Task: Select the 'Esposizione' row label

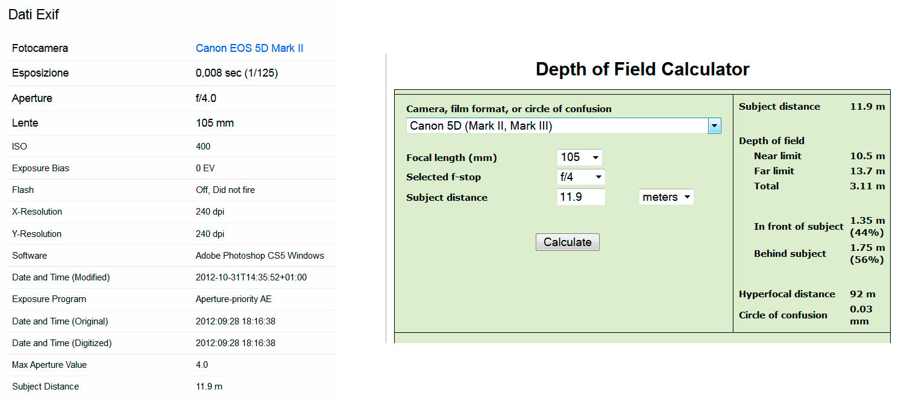Action: (x=40, y=73)
